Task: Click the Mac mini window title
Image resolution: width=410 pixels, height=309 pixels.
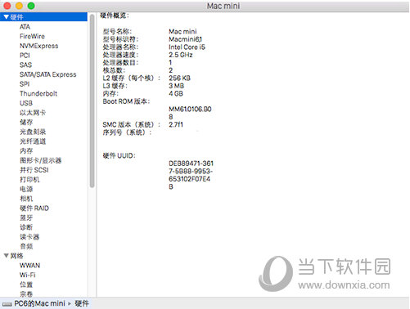Action: 223,6
